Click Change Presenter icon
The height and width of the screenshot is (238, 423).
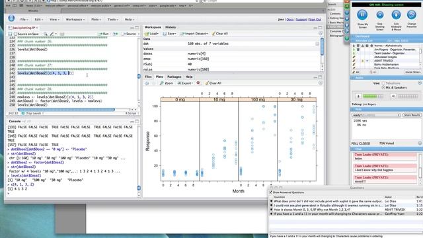tap(412, 15)
